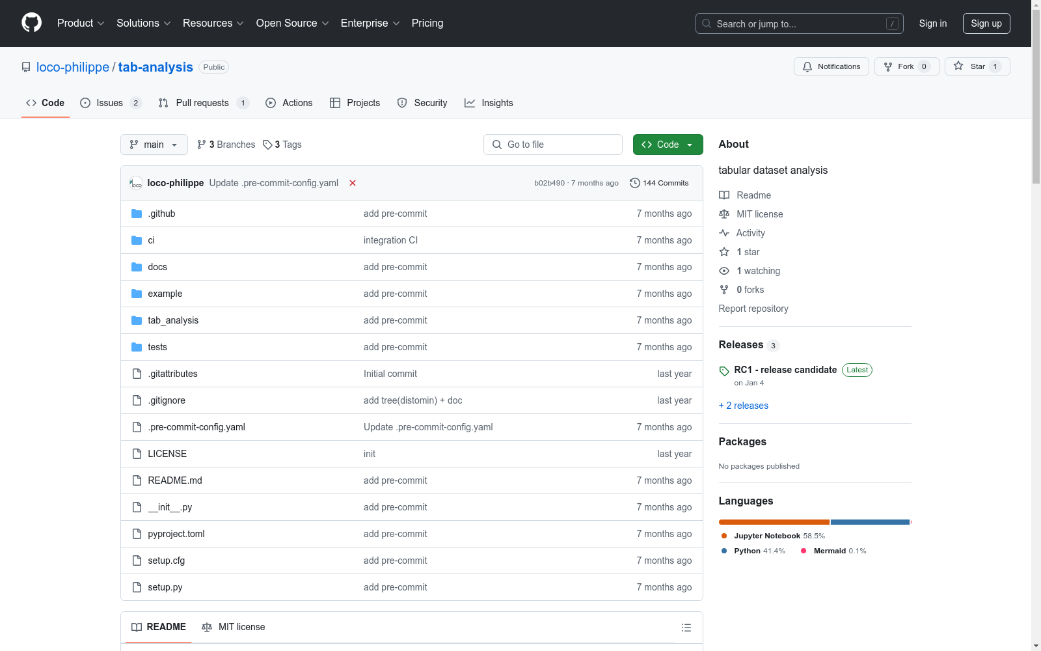
Task: Open the GitHub homepage logo
Action: click(31, 23)
